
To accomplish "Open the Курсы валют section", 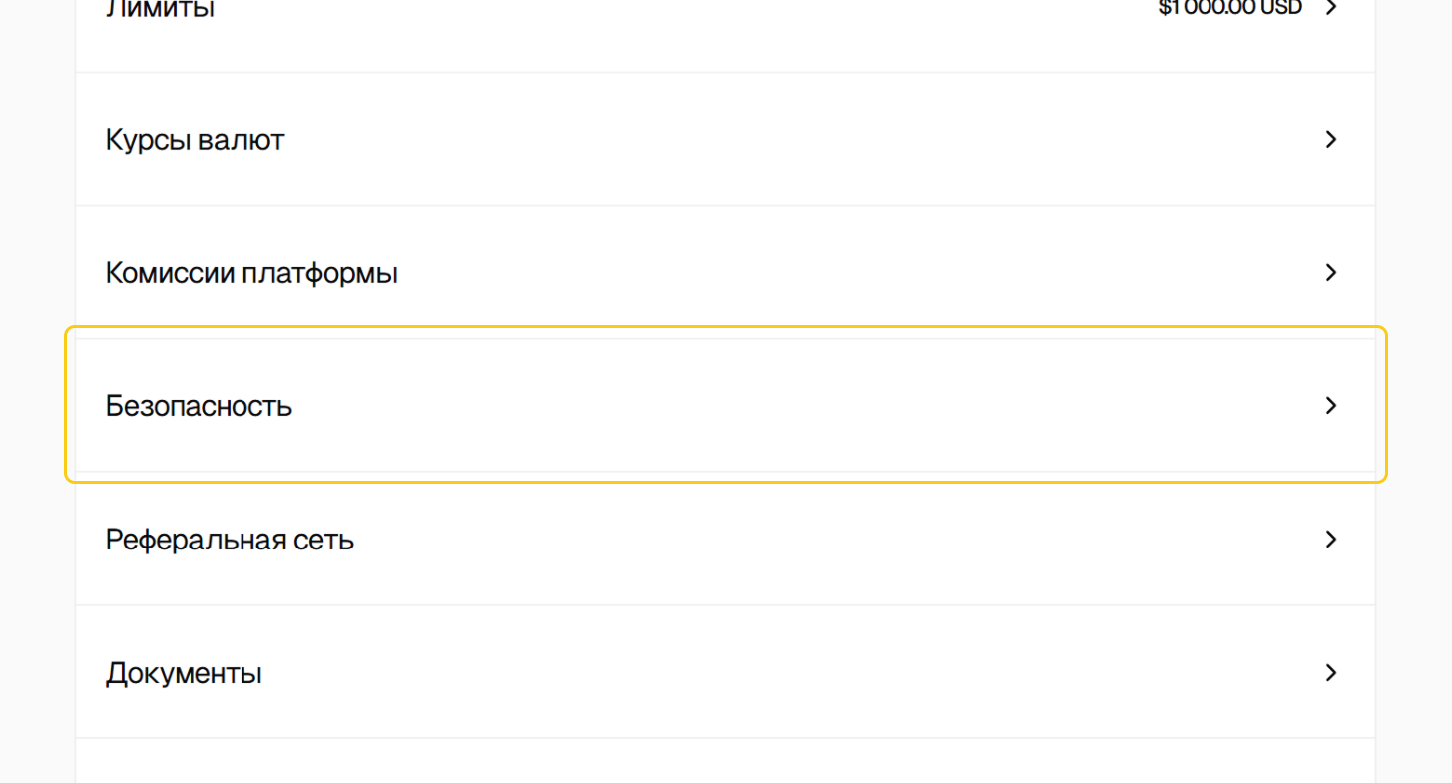I will (x=195, y=140).
